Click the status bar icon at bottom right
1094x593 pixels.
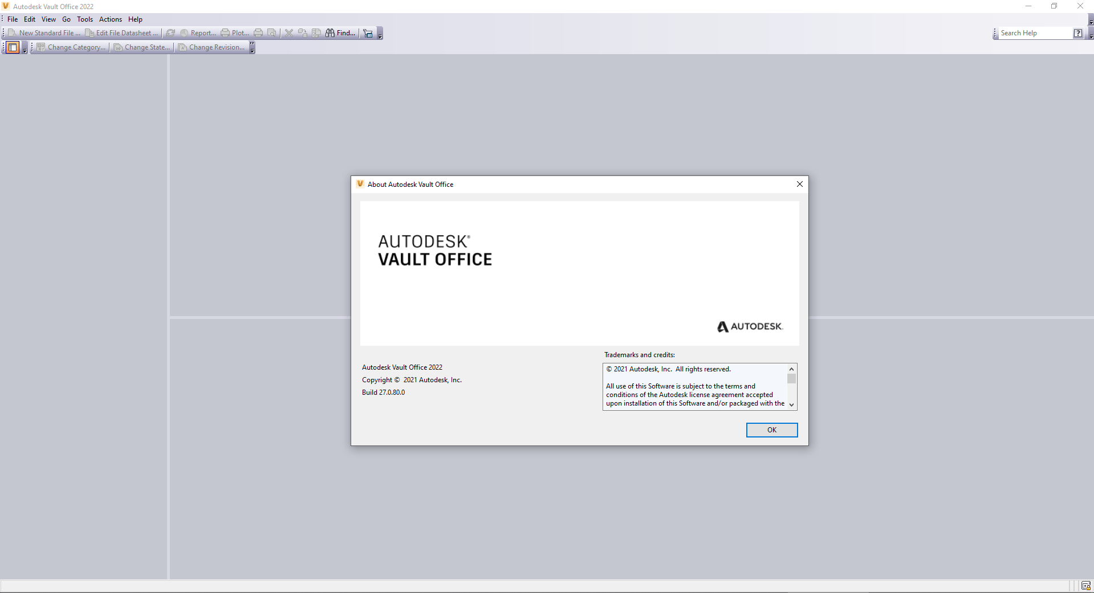(x=1086, y=586)
